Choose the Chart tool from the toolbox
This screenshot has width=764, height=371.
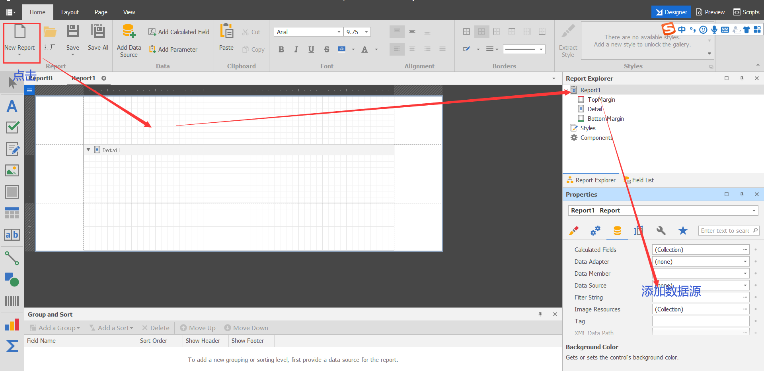point(12,325)
